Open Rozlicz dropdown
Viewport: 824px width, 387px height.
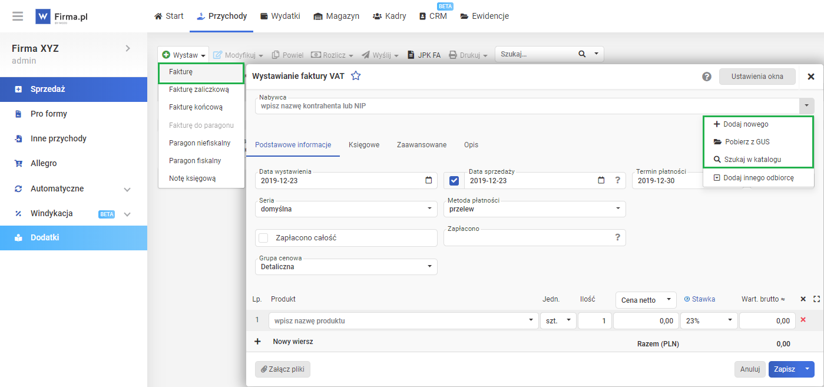332,55
